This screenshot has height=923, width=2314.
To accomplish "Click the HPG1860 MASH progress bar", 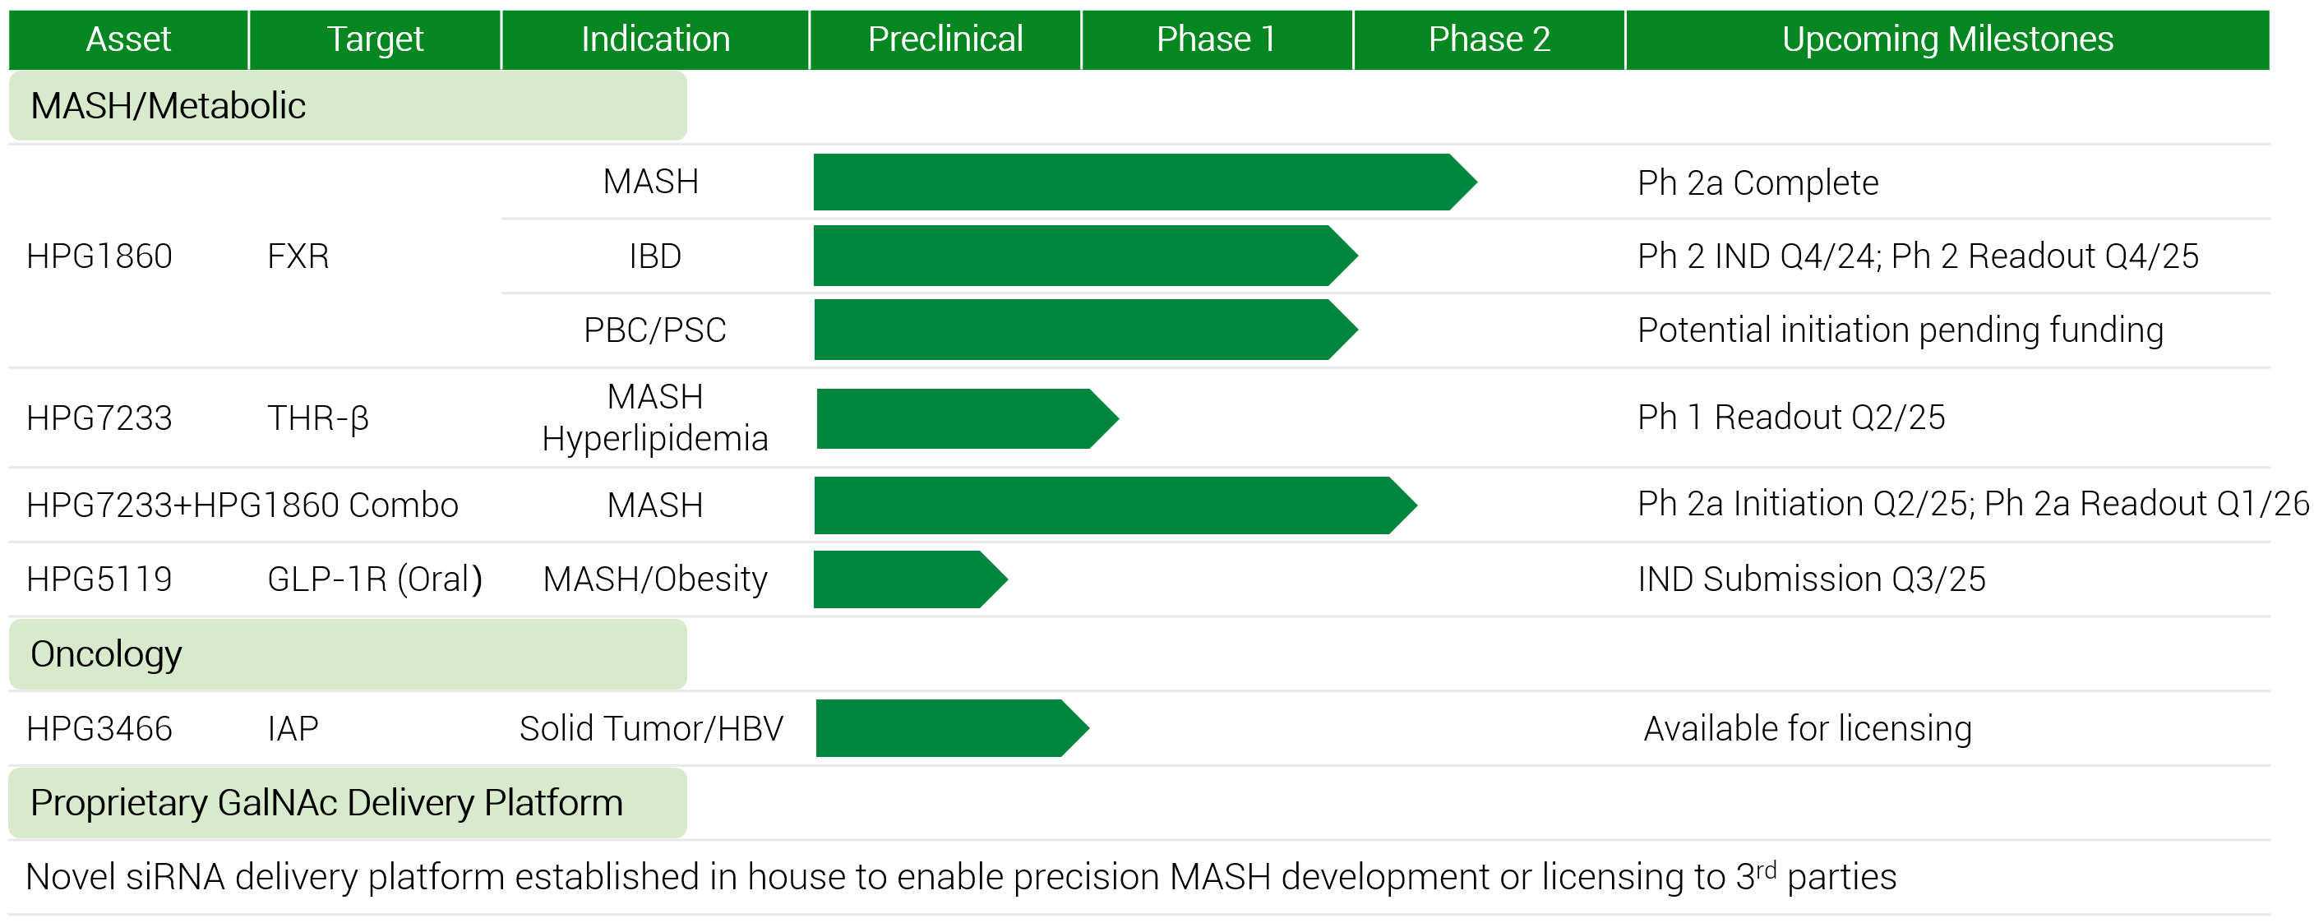I will 1145,182.
